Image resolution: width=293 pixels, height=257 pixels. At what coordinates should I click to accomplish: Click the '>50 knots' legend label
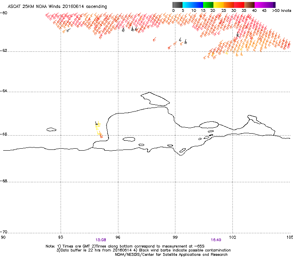click(x=282, y=11)
